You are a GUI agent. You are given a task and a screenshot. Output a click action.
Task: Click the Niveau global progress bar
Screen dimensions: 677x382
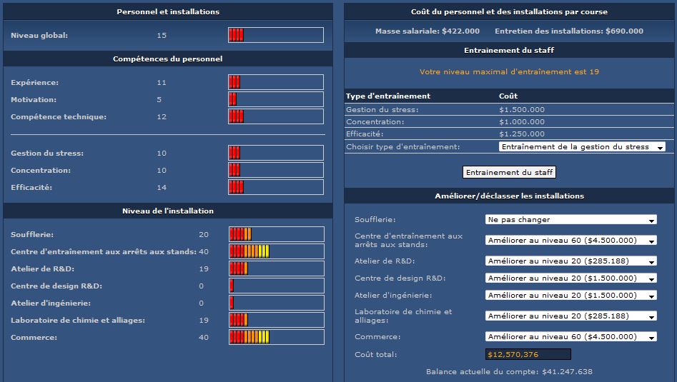click(276, 35)
